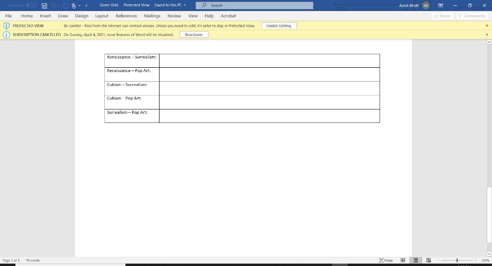Expand the Saved to this PC dropdown

(185, 5)
